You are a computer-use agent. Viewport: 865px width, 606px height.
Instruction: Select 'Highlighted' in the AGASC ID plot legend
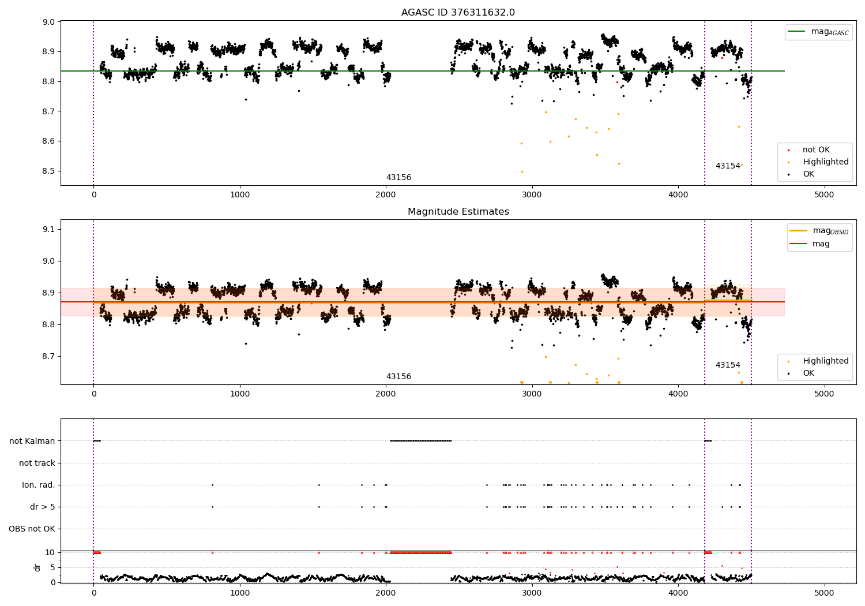coord(826,162)
